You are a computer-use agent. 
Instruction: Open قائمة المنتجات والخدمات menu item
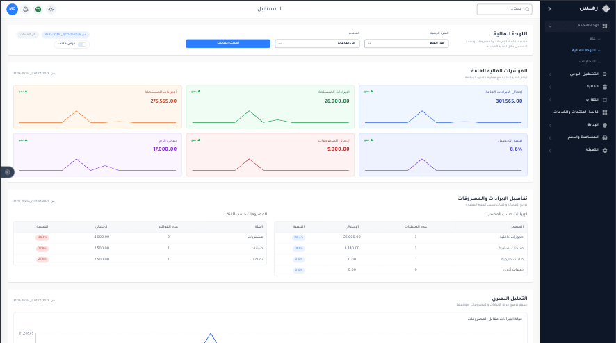pos(576,112)
